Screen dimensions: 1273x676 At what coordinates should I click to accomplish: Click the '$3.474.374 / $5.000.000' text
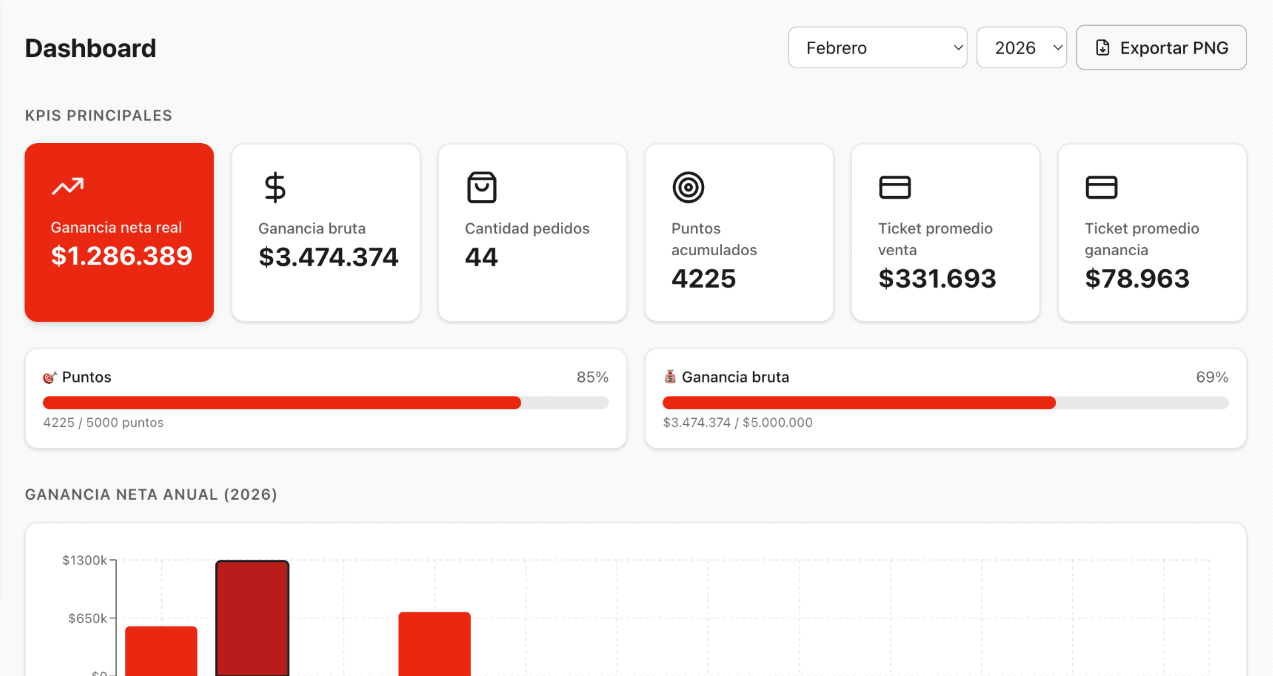click(x=737, y=423)
